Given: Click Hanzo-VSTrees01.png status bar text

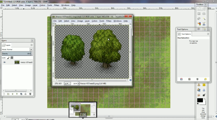Looking at the screenshot, I should (x=93, y=84).
